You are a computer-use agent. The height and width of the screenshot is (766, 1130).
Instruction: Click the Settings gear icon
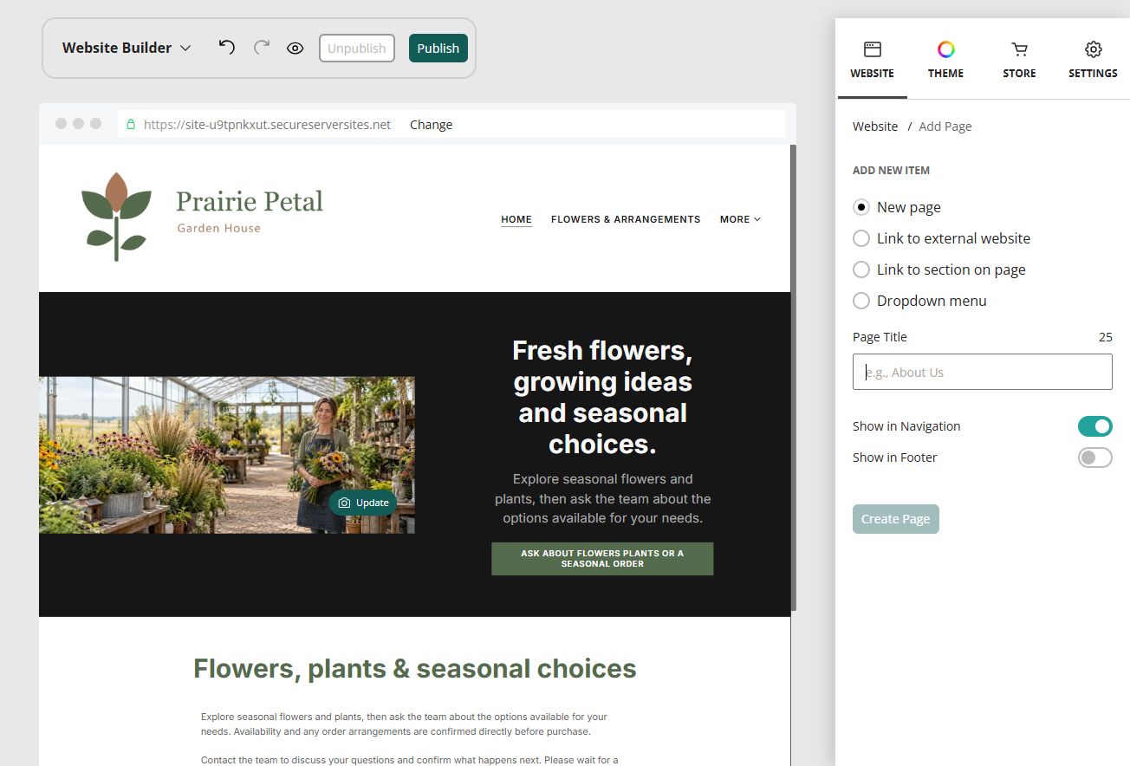coord(1093,49)
